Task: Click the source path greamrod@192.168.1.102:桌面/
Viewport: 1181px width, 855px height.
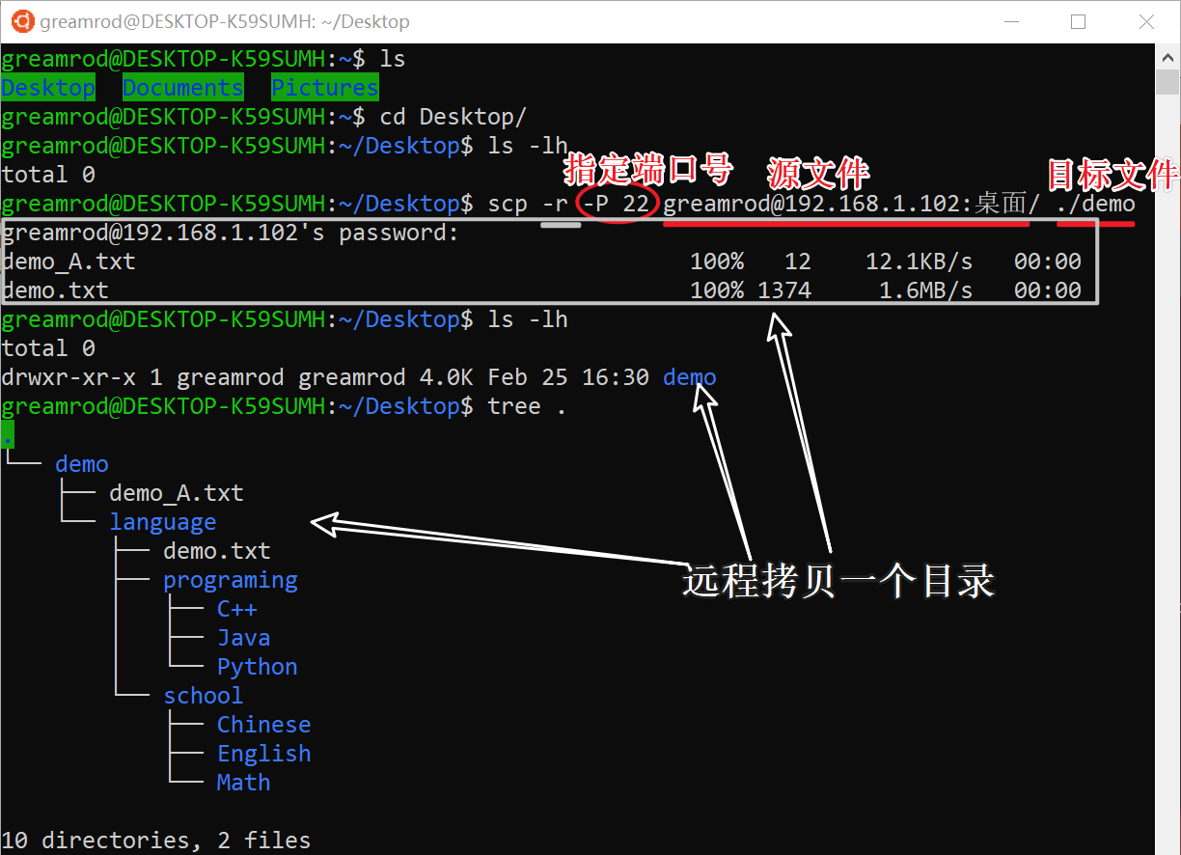Action: pyautogui.click(x=852, y=204)
